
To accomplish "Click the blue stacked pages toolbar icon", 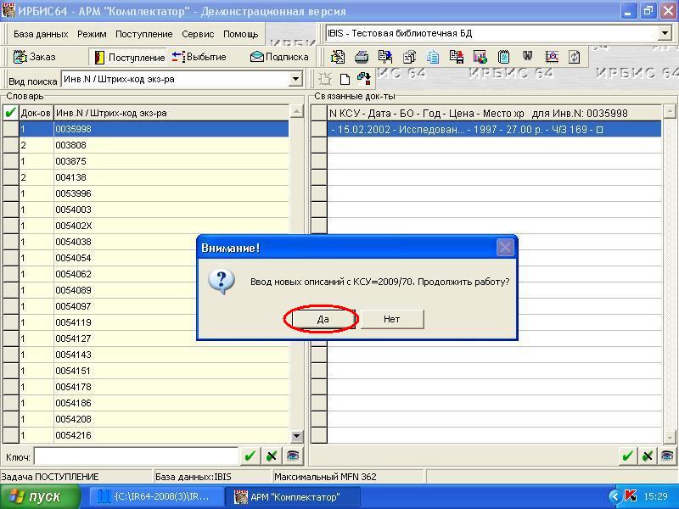I will pos(433,57).
